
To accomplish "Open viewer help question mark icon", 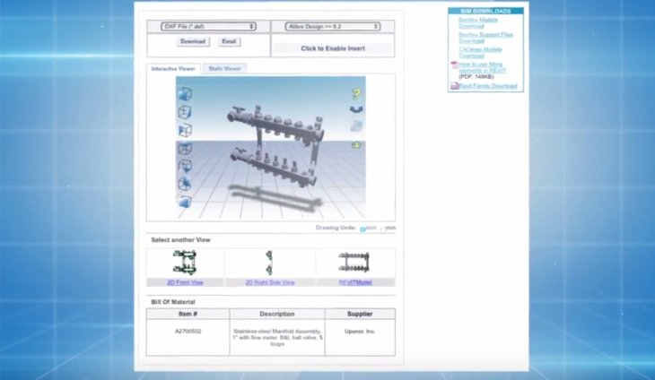I will click(356, 94).
